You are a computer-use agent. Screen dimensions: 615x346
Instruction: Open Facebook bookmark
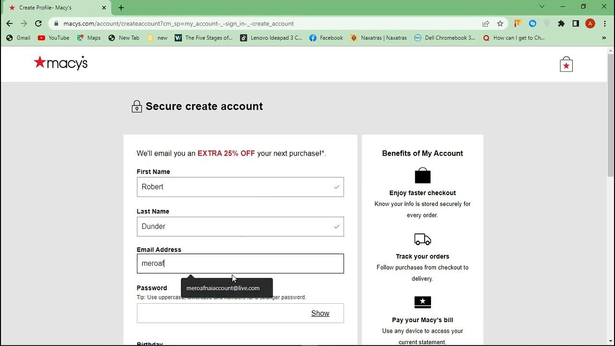(326, 37)
